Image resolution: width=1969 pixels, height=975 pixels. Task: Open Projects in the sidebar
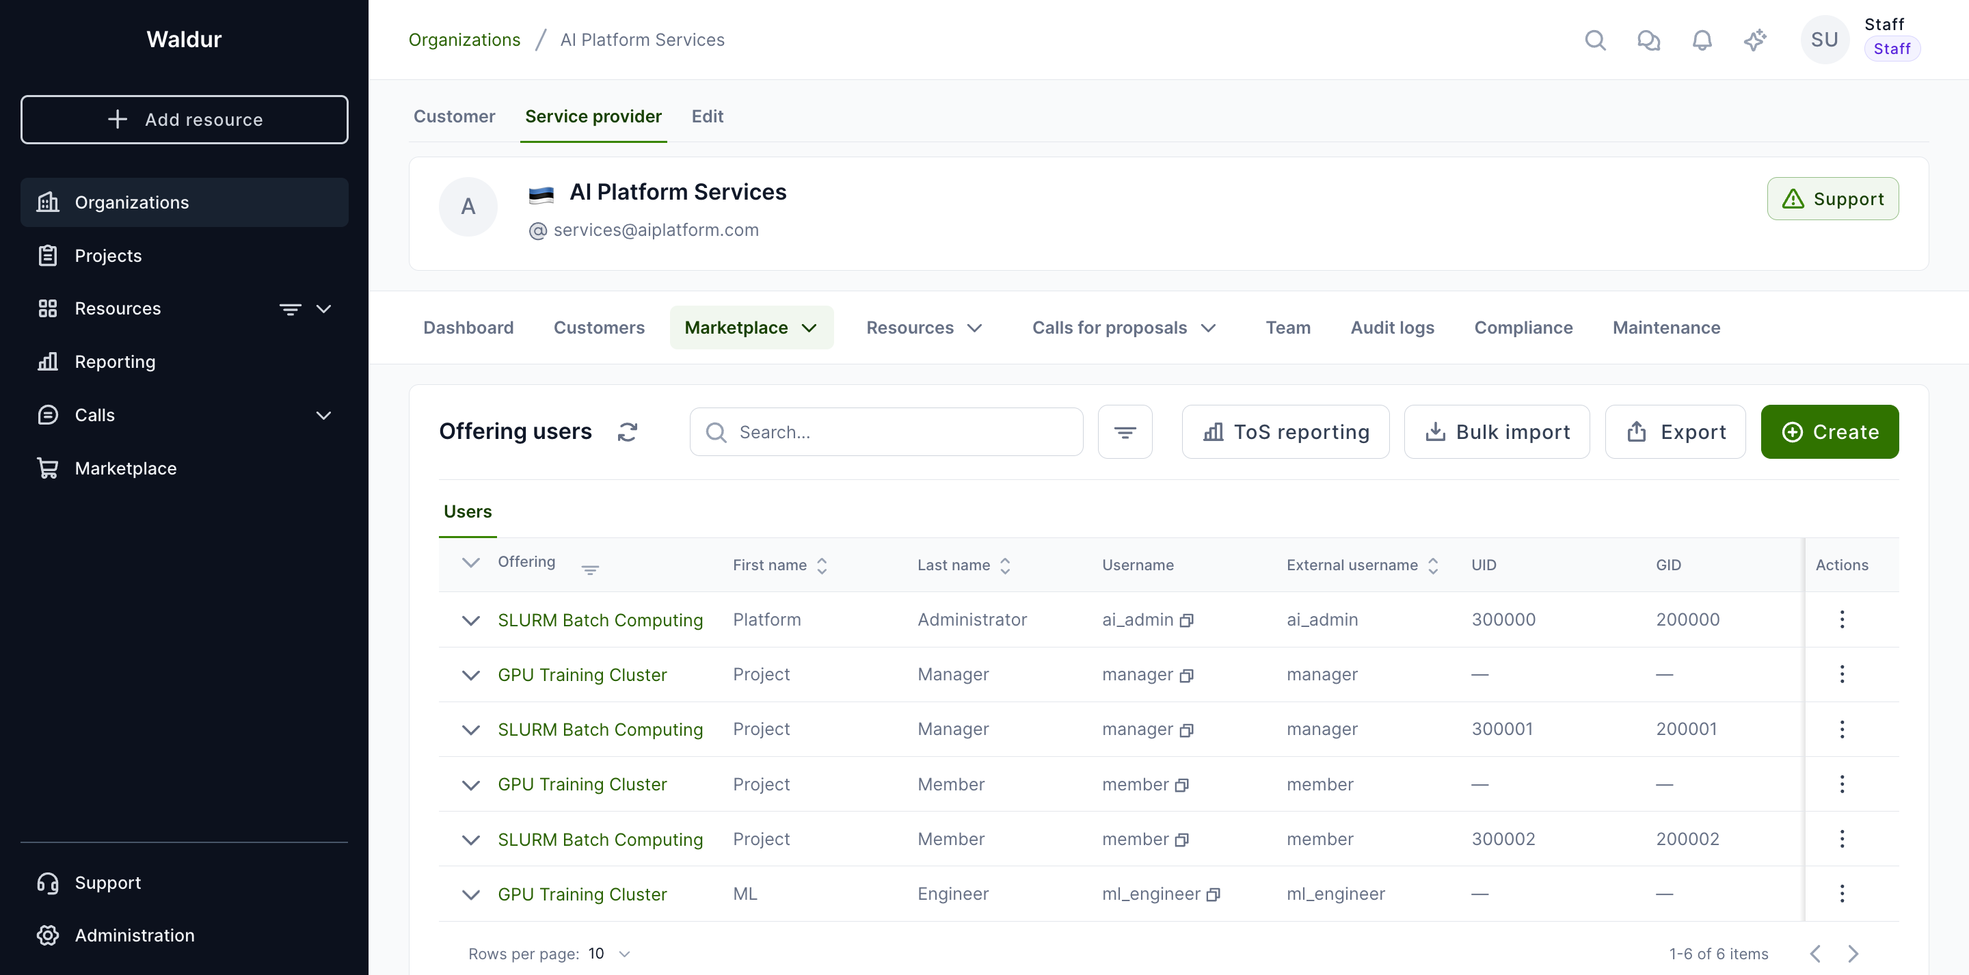coord(184,256)
